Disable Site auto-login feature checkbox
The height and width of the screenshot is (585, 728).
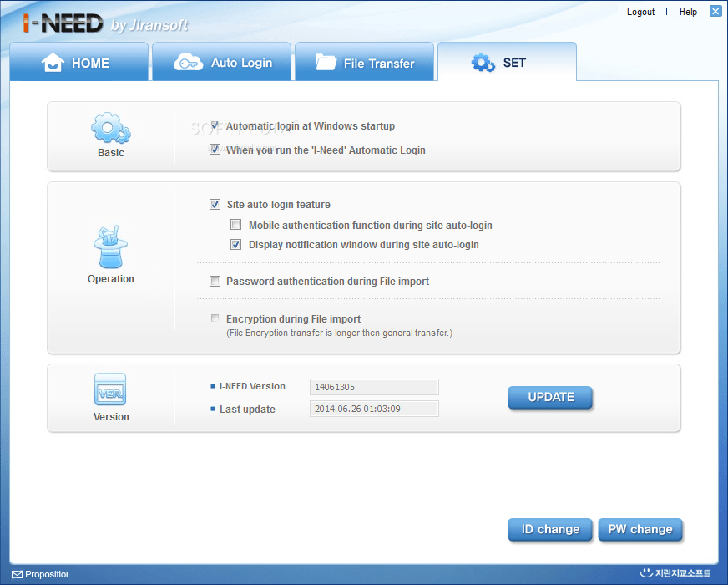(x=215, y=205)
